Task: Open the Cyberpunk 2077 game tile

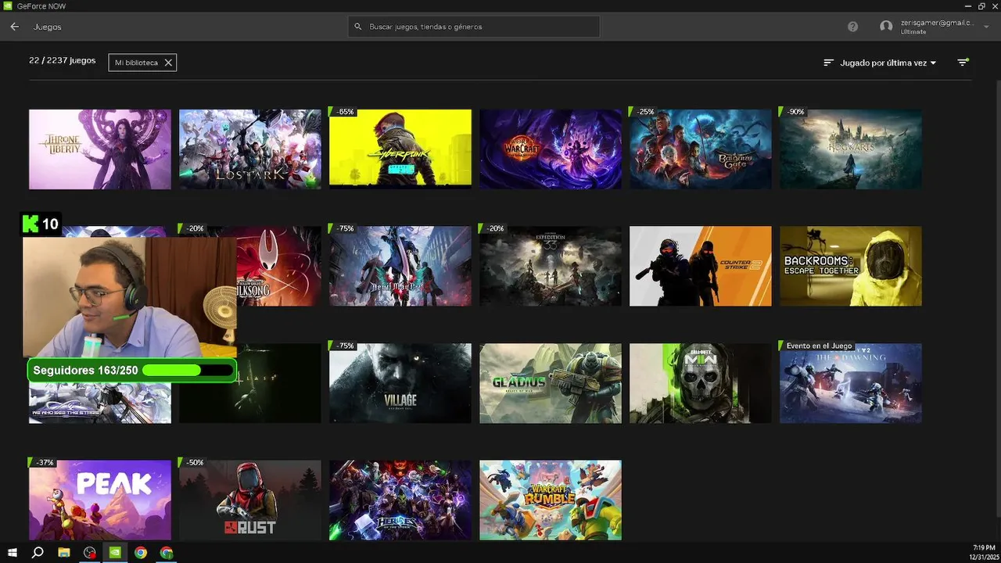Action: coord(400,149)
